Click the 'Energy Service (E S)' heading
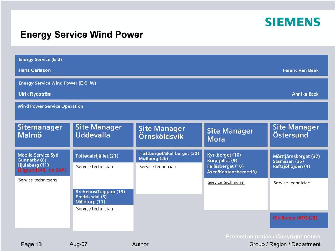Image resolution: width=335 pixels, height=251 pixels. [40, 59]
